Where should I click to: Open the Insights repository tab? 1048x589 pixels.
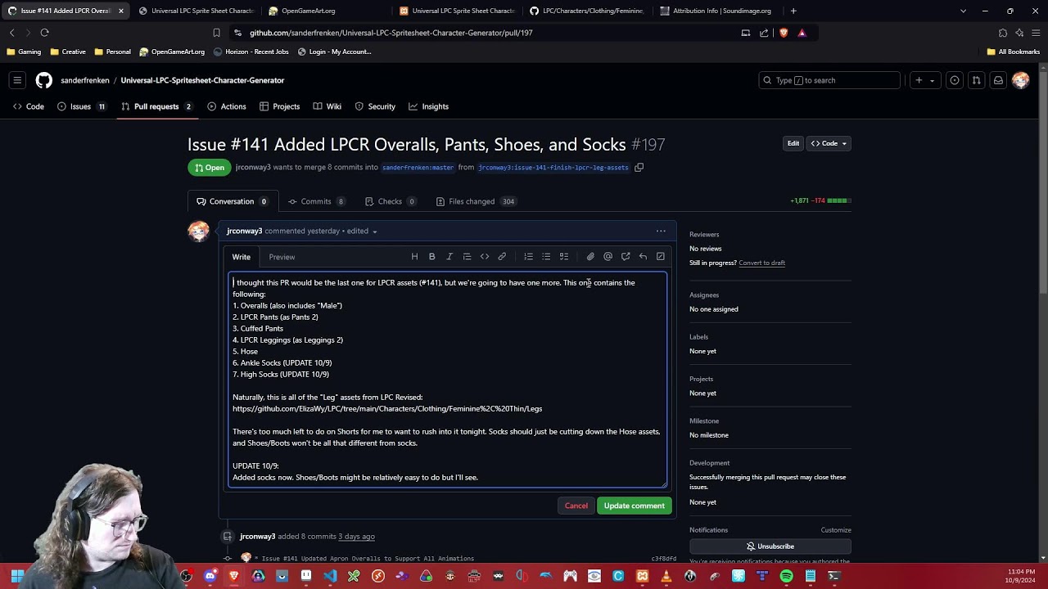pyautogui.click(x=429, y=106)
